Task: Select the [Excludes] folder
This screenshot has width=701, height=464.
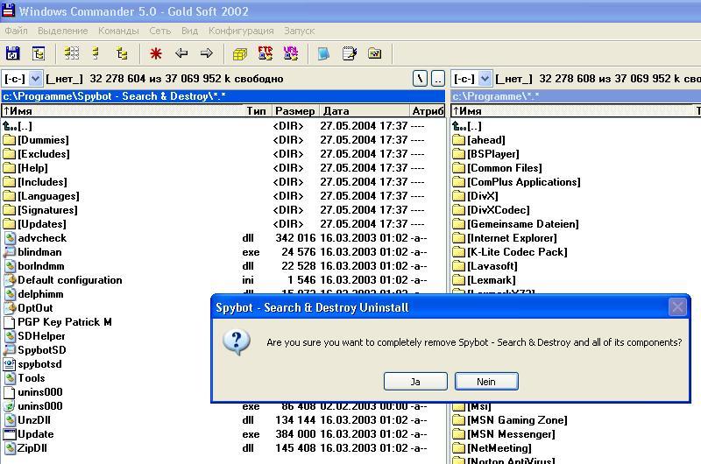Action: click(223, 154)
